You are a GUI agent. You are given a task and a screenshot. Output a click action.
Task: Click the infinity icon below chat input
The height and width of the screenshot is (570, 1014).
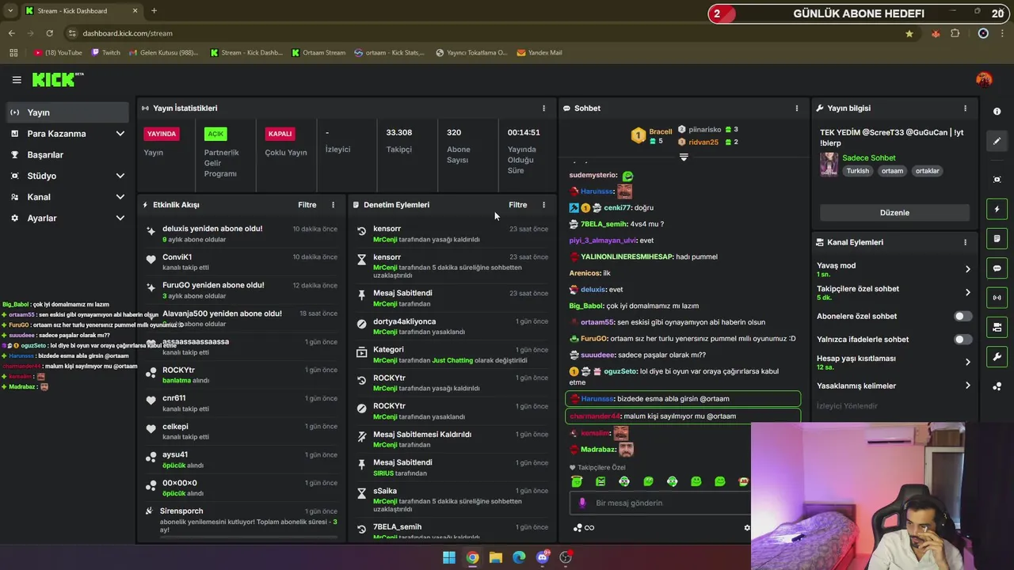pyautogui.click(x=589, y=528)
